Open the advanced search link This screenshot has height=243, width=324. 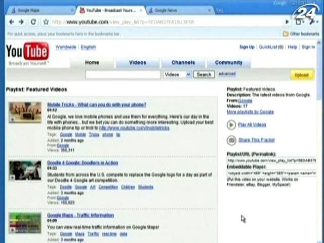pyautogui.click(x=227, y=74)
